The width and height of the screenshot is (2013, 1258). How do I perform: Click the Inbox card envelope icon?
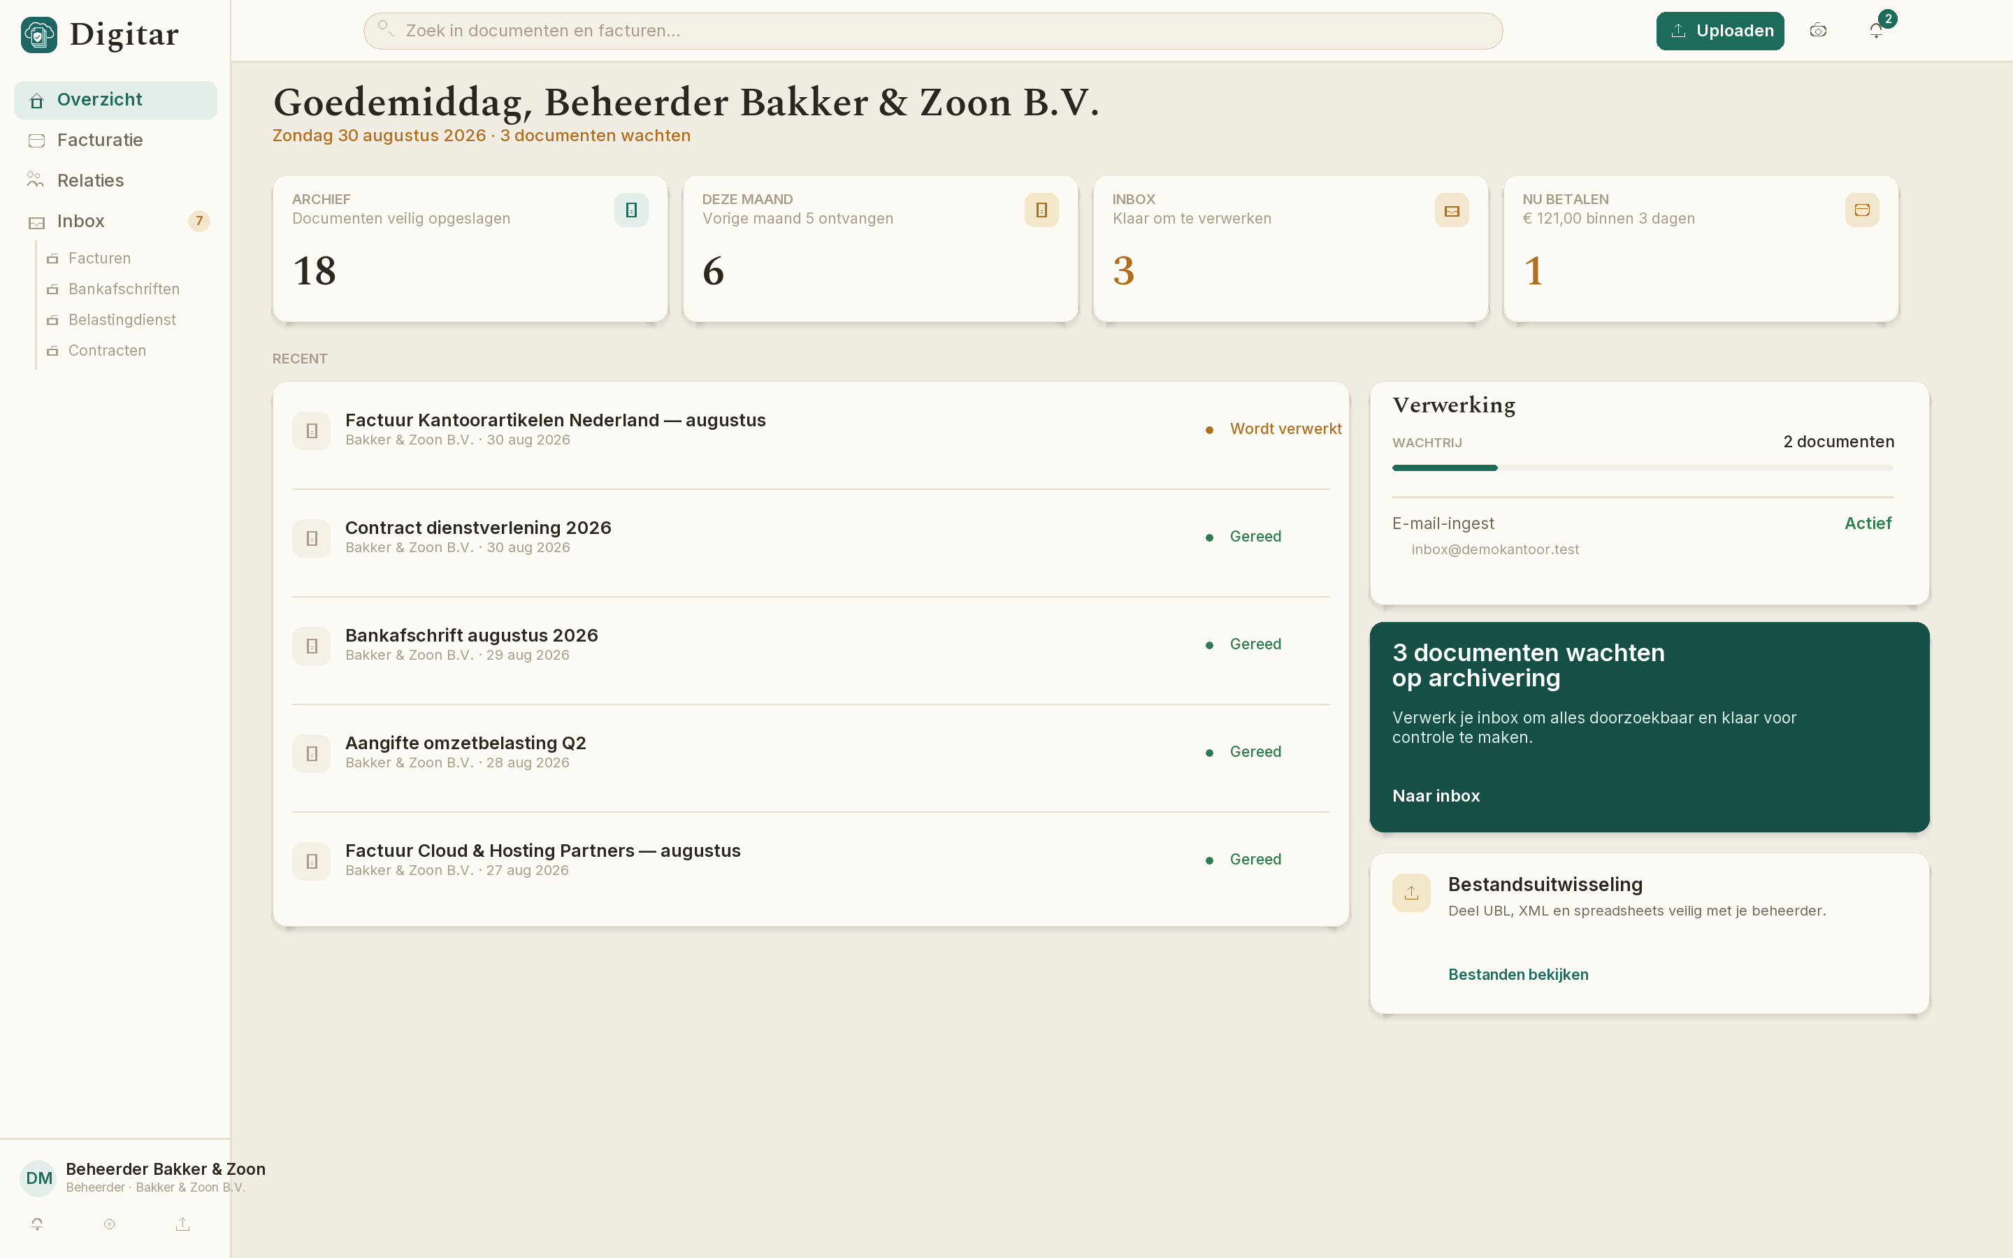1452,210
